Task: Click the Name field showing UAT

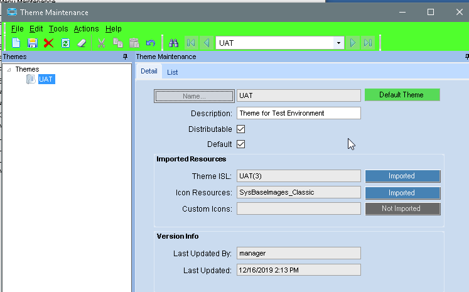Action: click(x=298, y=95)
